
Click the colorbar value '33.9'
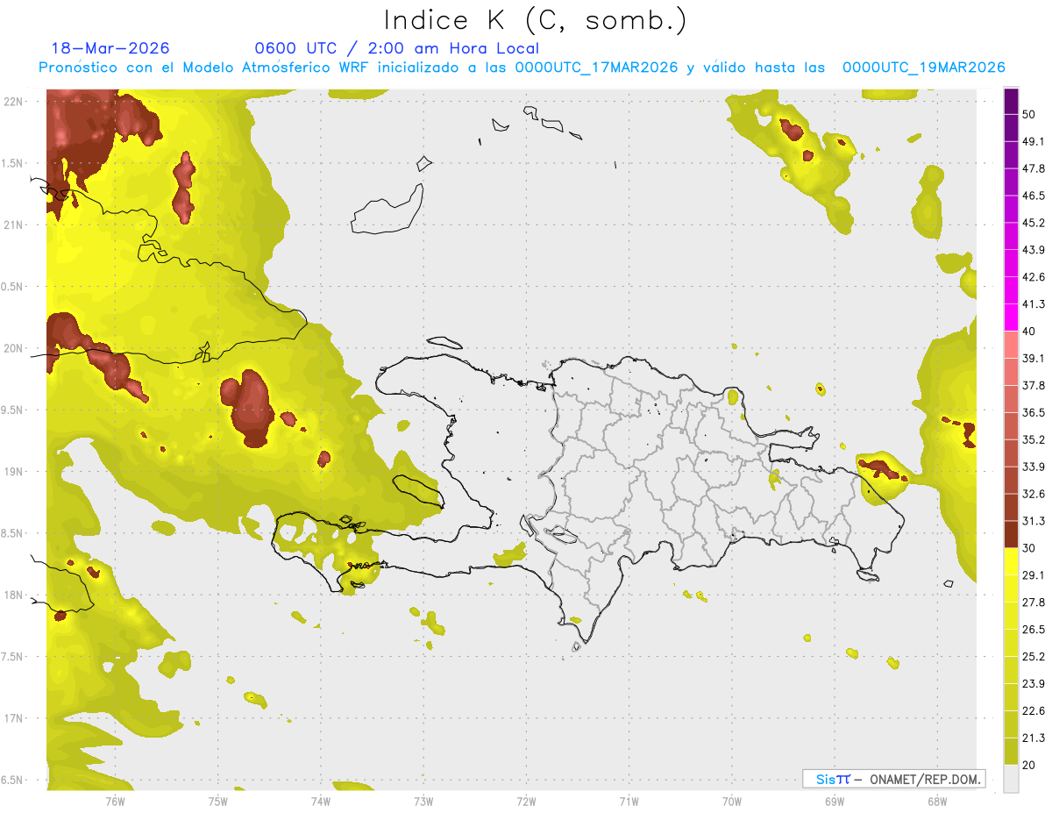1034,467
